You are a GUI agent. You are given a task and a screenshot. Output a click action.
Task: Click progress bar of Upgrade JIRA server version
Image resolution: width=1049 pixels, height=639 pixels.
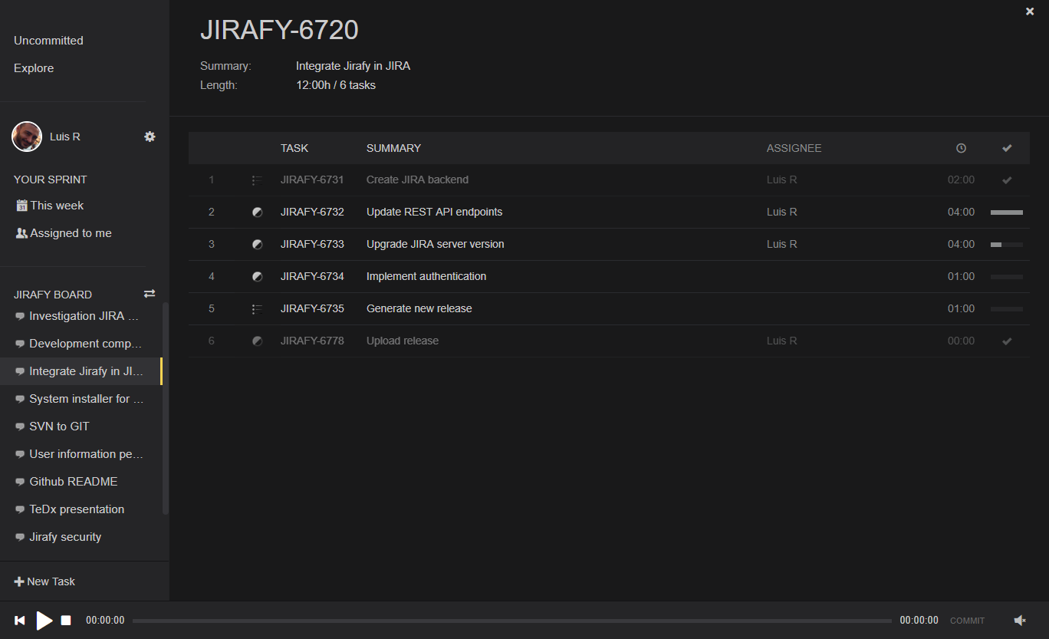click(x=1007, y=245)
